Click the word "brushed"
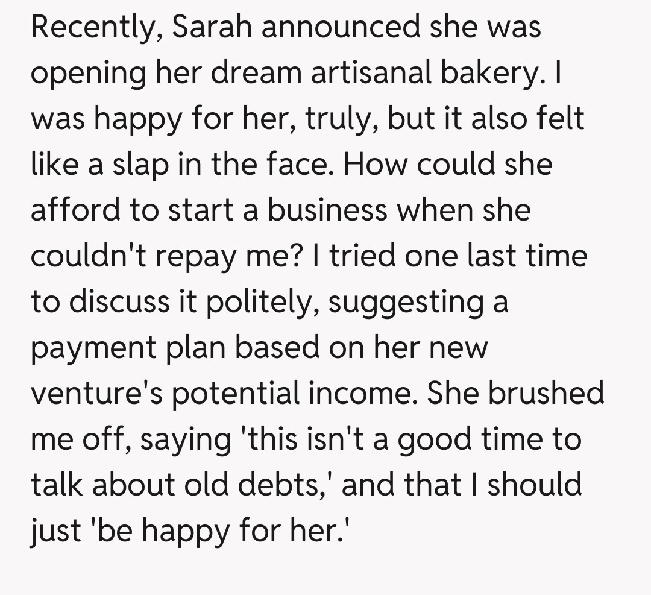This screenshot has width=651, height=595. (x=546, y=394)
